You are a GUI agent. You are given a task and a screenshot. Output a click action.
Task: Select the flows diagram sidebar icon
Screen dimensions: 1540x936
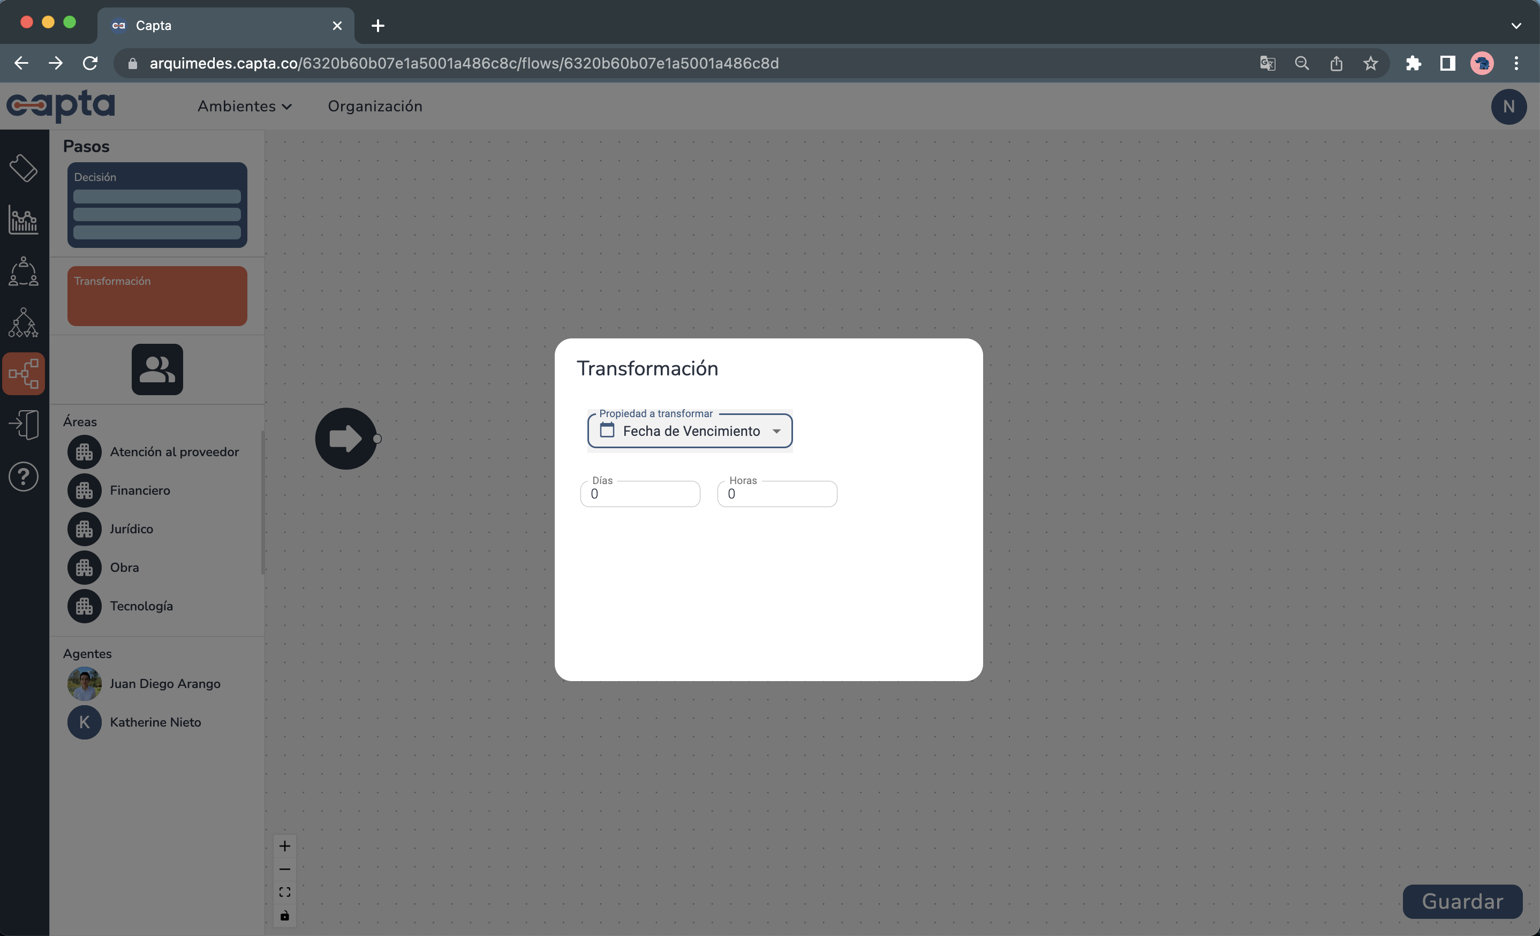[x=23, y=374]
